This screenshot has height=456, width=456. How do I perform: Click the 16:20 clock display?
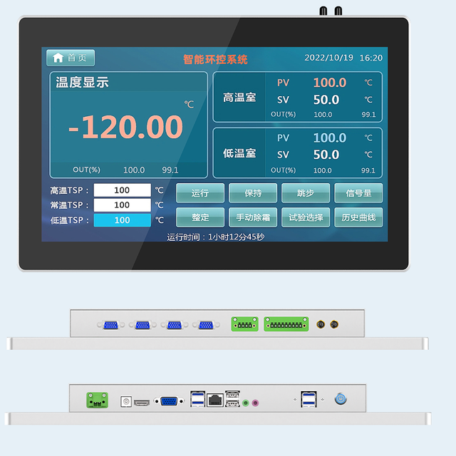(371, 58)
